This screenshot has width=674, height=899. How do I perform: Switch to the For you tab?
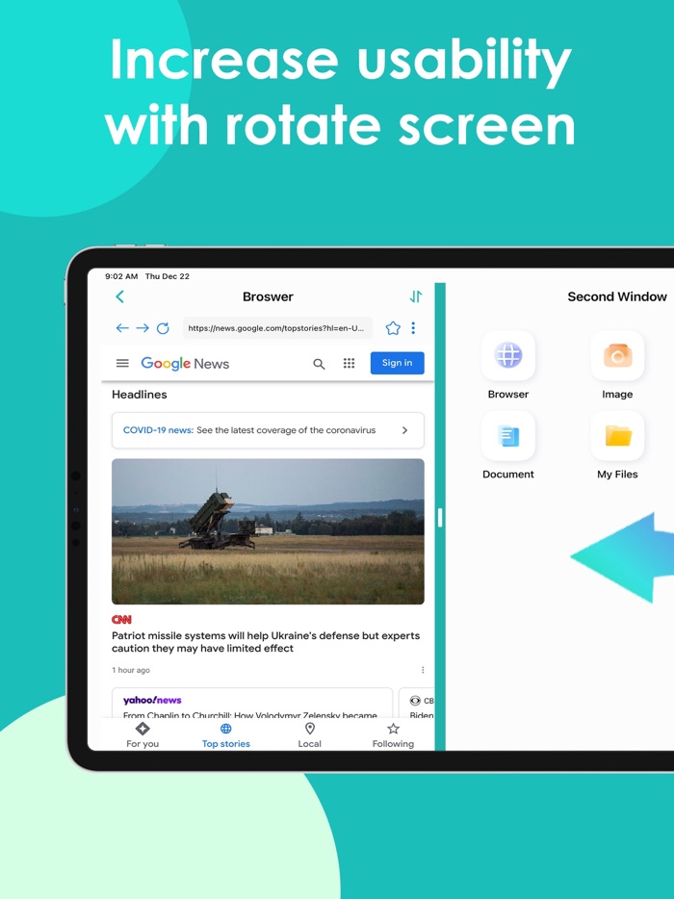click(143, 735)
